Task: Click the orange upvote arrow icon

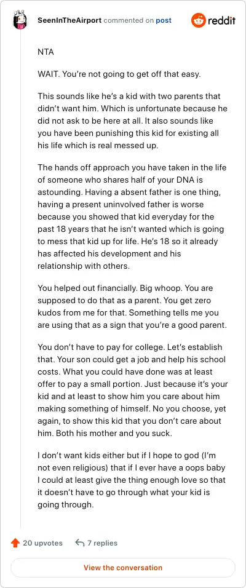Action: 15,542
